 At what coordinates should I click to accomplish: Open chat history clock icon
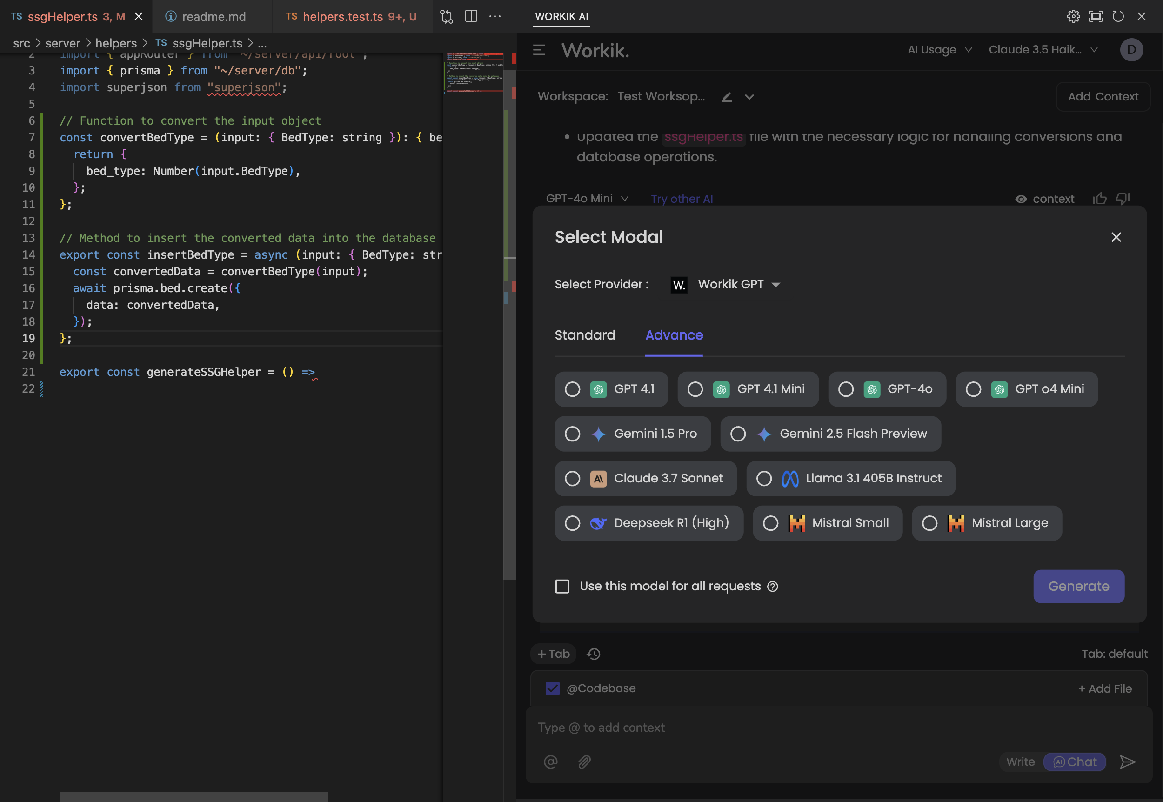point(593,654)
